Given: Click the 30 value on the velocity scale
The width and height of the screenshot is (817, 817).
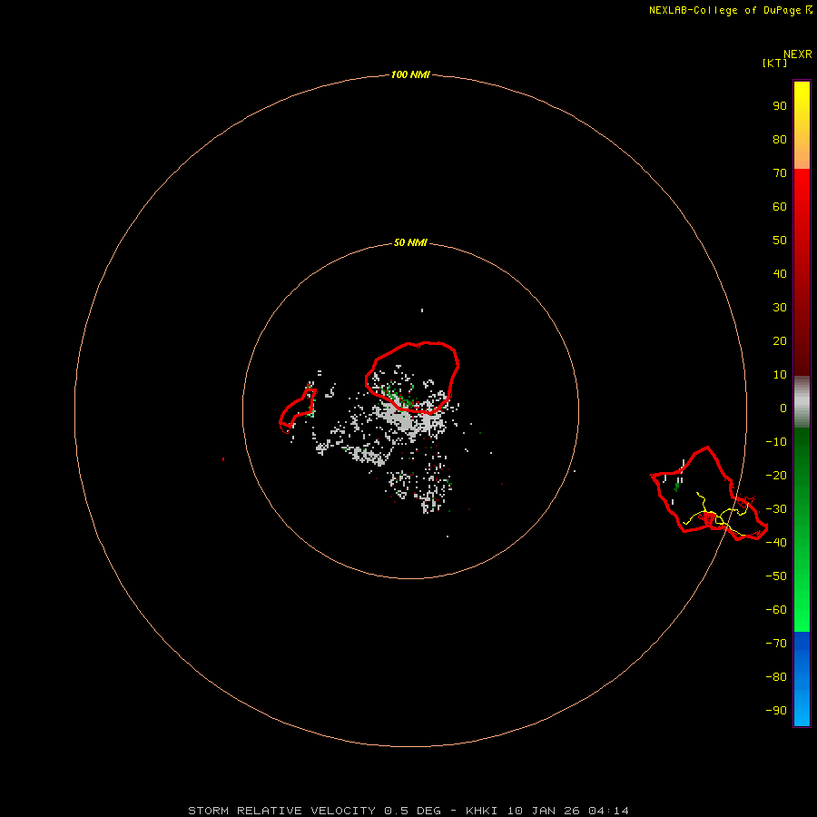Looking at the screenshot, I should (780, 308).
